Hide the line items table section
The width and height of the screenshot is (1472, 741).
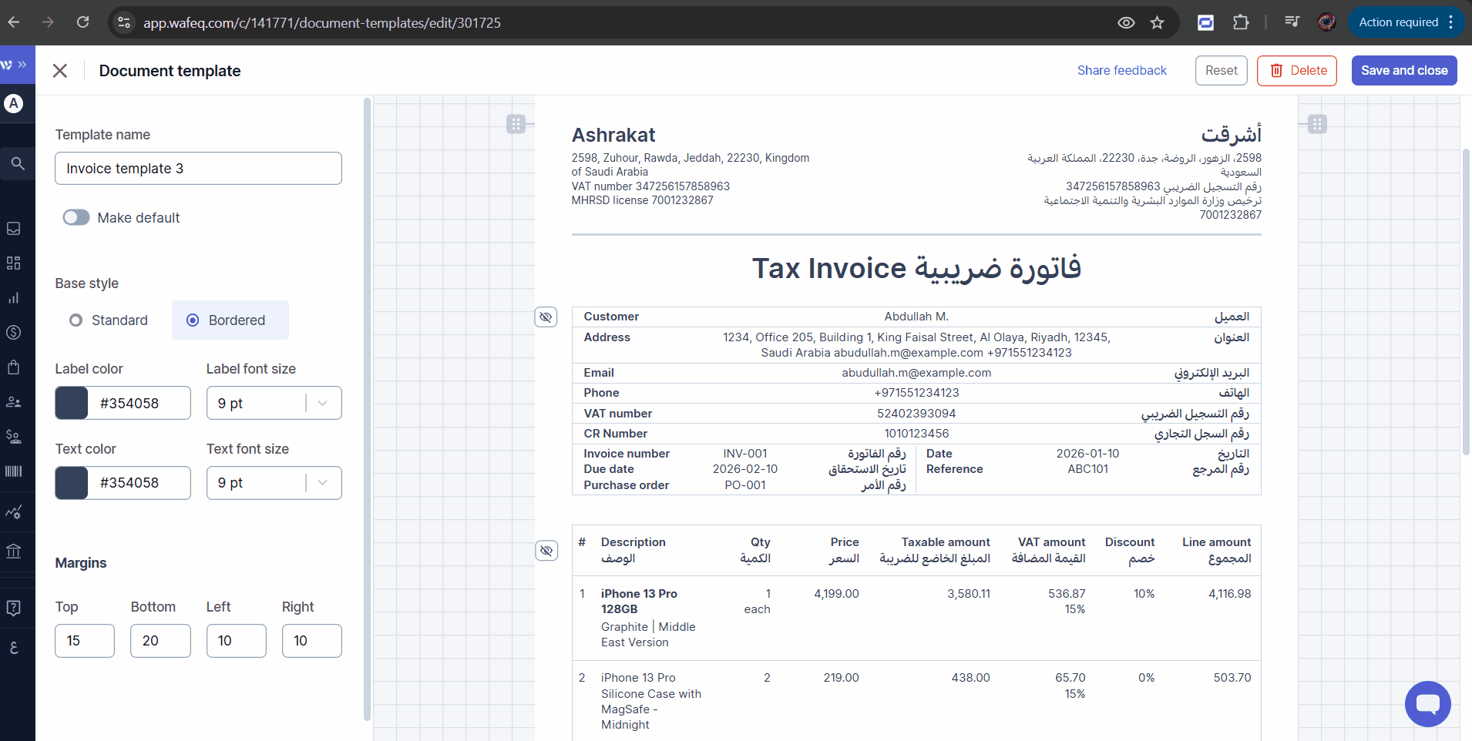546,551
